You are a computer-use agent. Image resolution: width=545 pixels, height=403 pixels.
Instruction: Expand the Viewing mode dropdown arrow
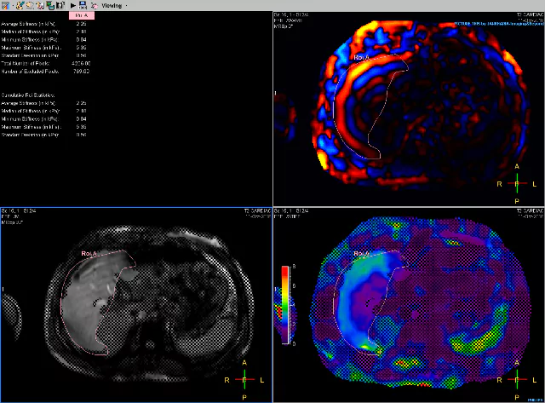tap(127, 5)
